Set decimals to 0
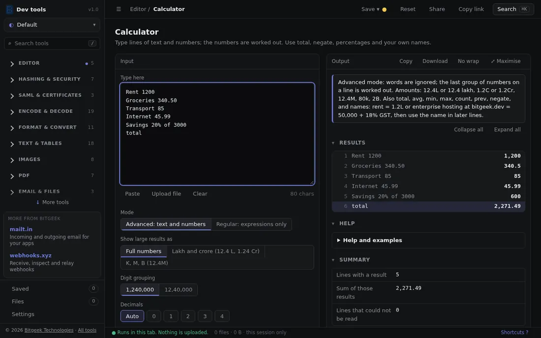 click(x=154, y=316)
